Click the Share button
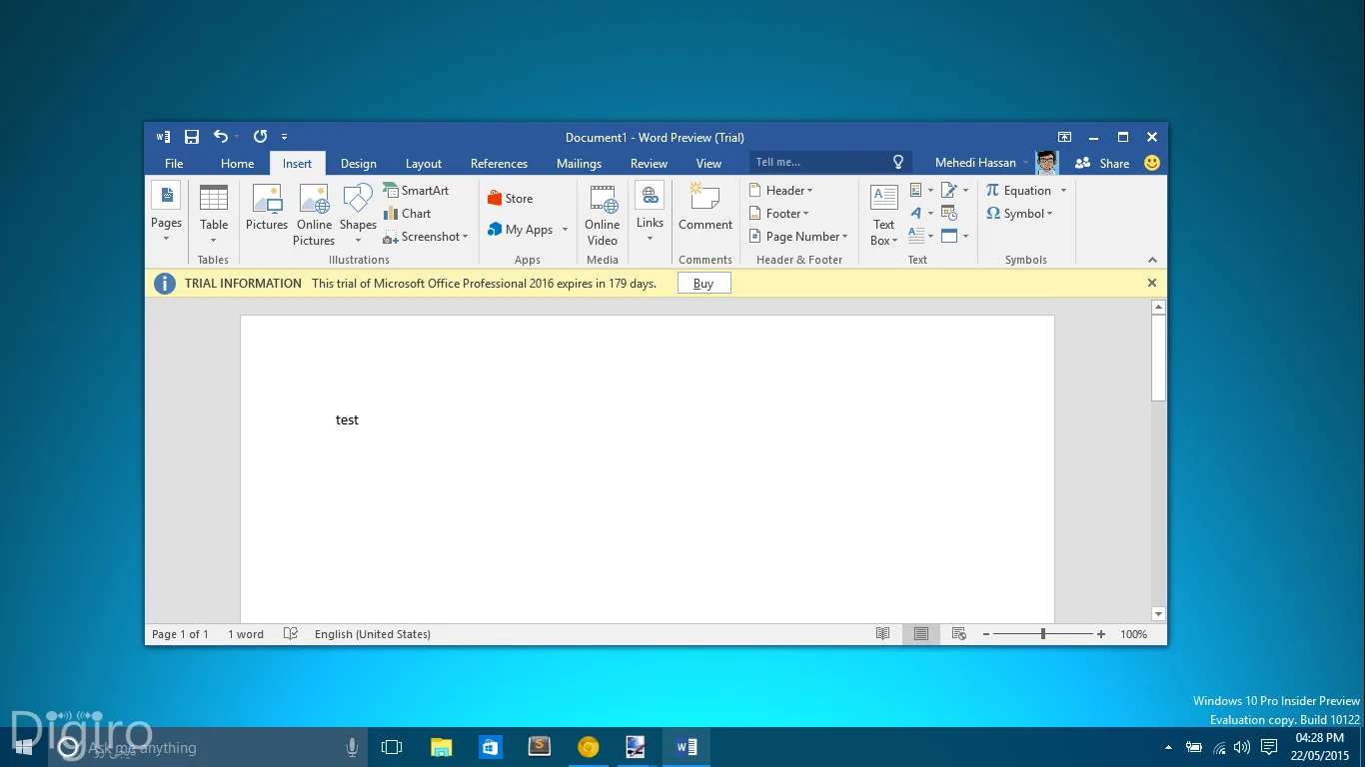The width and height of the screenshot is (1365, 767). (1102, 163)
